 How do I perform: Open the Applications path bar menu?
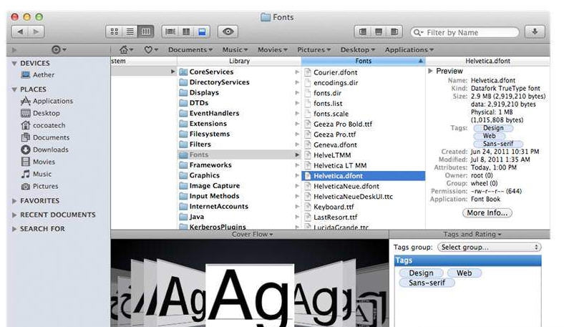pos(409,49)
